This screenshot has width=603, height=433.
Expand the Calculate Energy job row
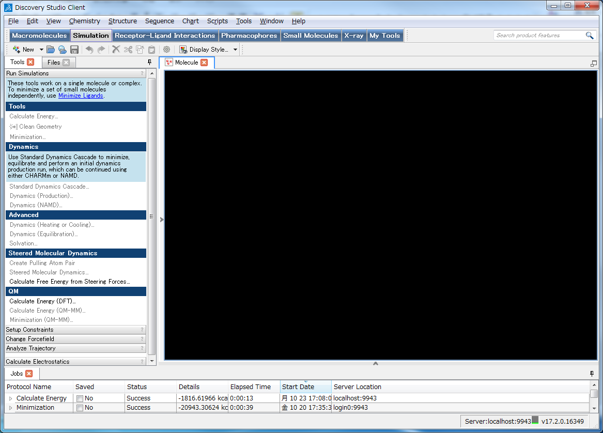point(10,398)
